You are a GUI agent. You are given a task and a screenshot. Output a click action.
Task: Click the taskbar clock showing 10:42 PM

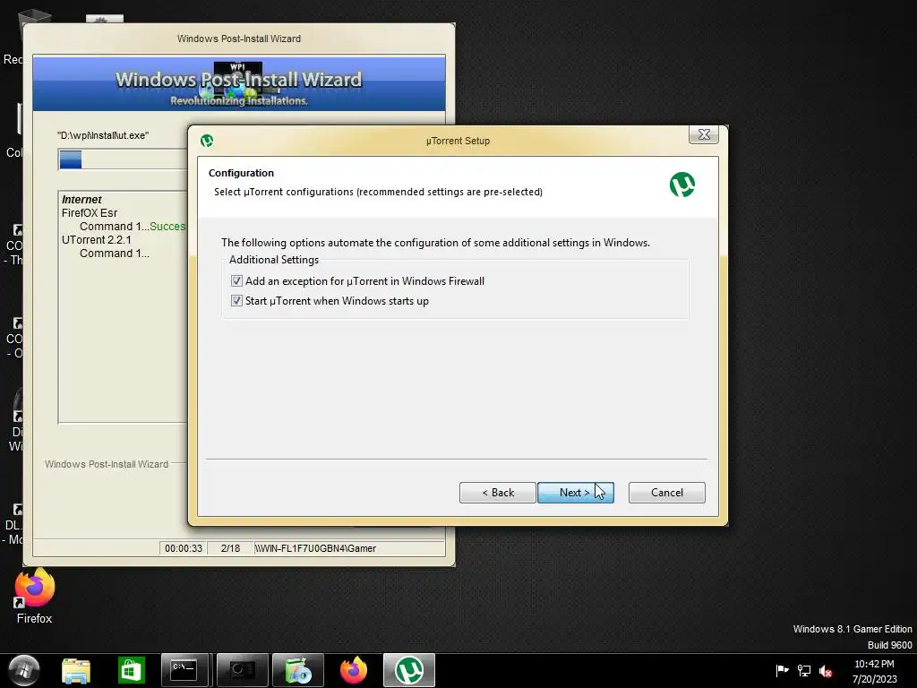click(x=874, y=671)
